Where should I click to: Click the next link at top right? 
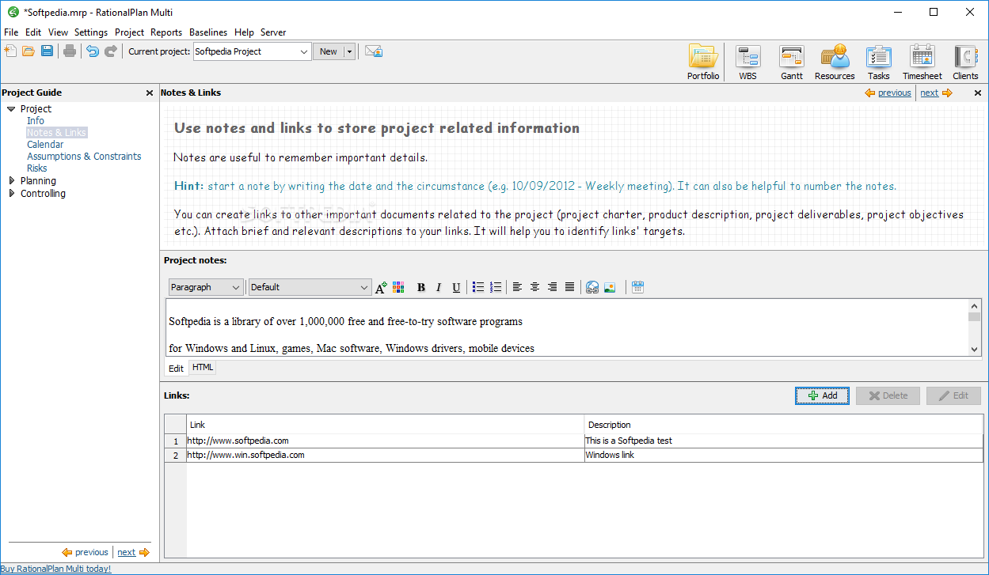pyautogui.click(x=929, y=93)
